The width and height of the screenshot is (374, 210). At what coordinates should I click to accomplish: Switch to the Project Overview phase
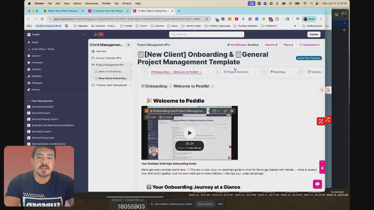[x=237, y=72]
